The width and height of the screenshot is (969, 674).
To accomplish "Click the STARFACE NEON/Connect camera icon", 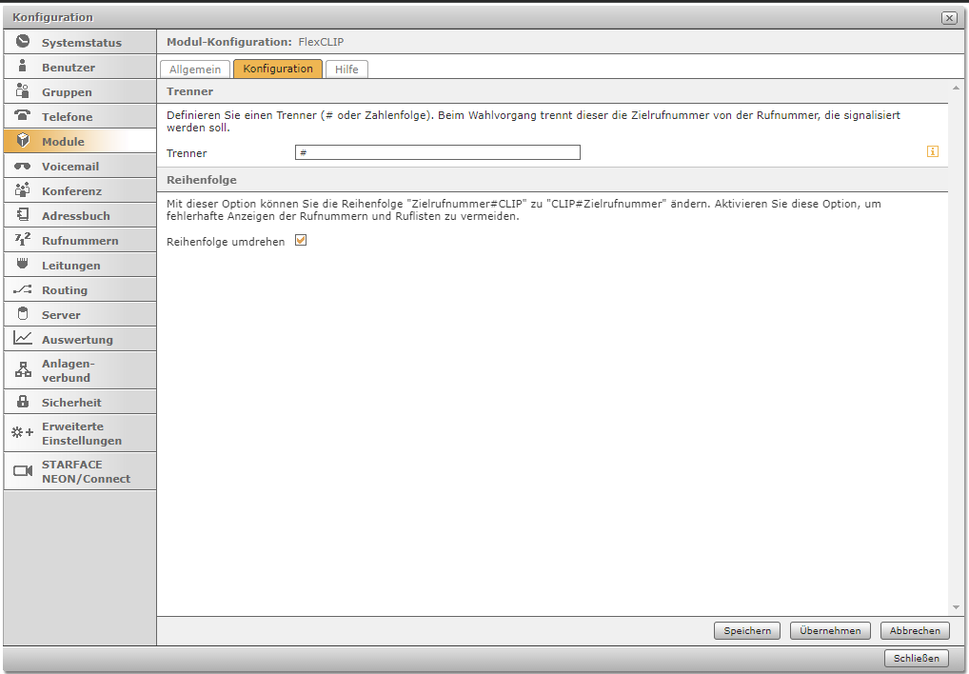I will point(23,471).
